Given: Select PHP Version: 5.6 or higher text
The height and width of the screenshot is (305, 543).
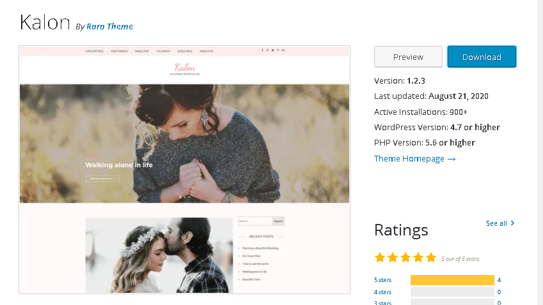Looking at the screenshot, I should (x=425, y=143).
